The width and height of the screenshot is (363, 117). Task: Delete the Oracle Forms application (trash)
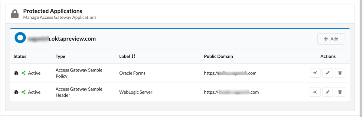point(340,73)
